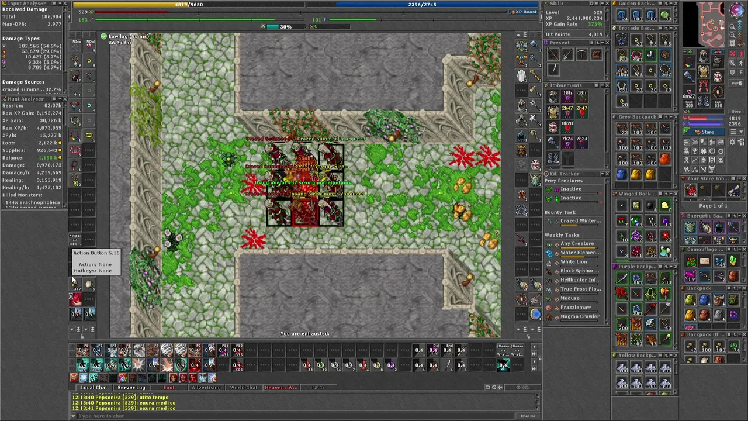Select the helmet equipment slot

click(x=704, y=56)
